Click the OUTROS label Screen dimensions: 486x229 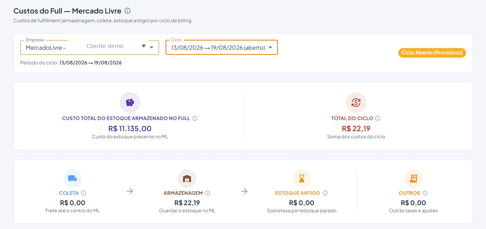coord(409,193)
